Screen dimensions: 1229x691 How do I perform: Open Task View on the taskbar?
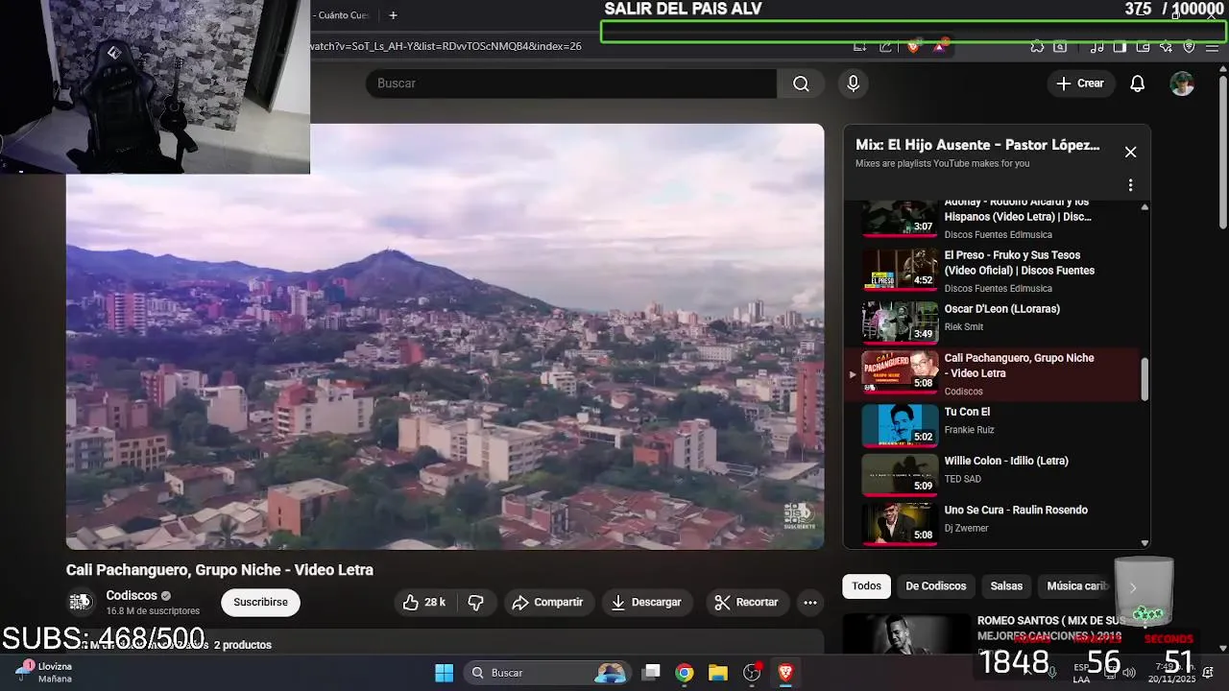pyautogui.click(x=651, y=673)
